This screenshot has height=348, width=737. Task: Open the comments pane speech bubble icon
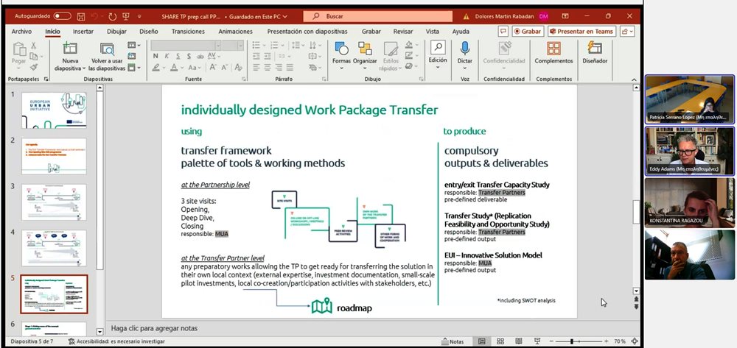point(503,32)
